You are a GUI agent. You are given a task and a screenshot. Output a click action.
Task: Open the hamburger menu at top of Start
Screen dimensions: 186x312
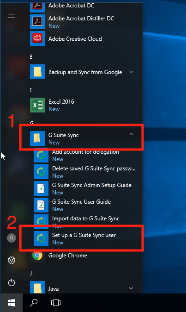click(x=12, y=16)
